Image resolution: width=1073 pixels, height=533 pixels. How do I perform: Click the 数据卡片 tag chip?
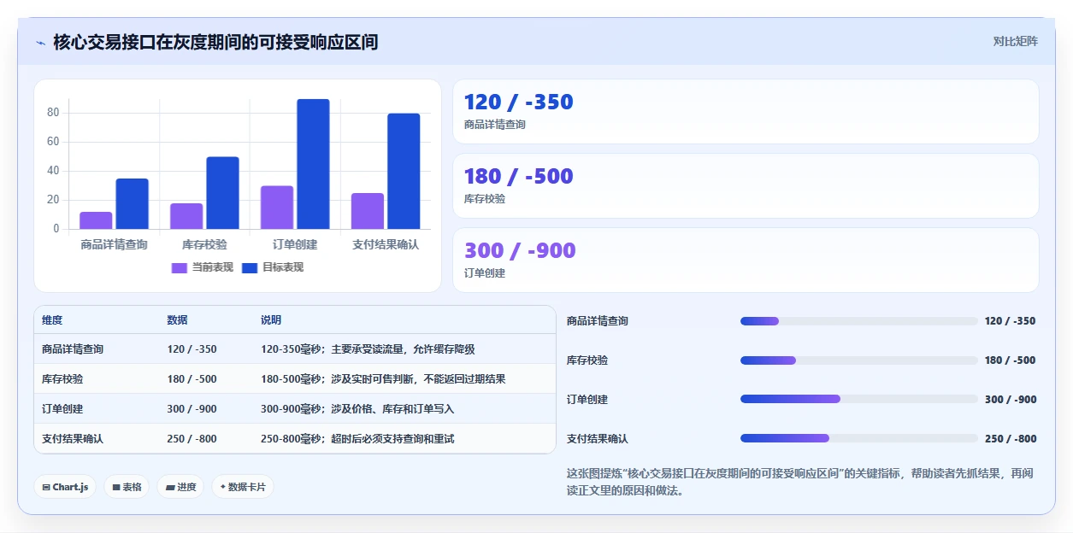(243, 487)
